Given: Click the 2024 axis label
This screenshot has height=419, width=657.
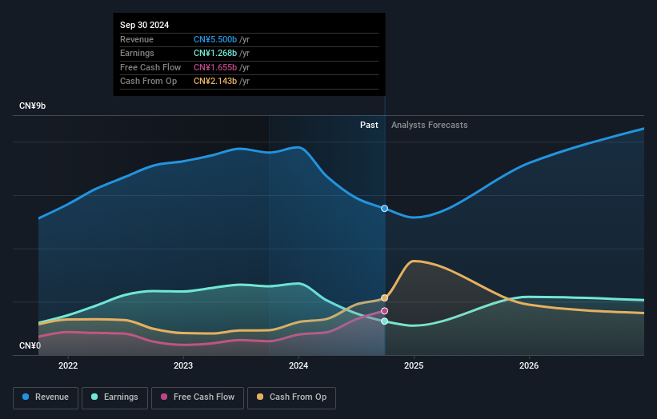Looking at the screenshot, I should [298, 365].
